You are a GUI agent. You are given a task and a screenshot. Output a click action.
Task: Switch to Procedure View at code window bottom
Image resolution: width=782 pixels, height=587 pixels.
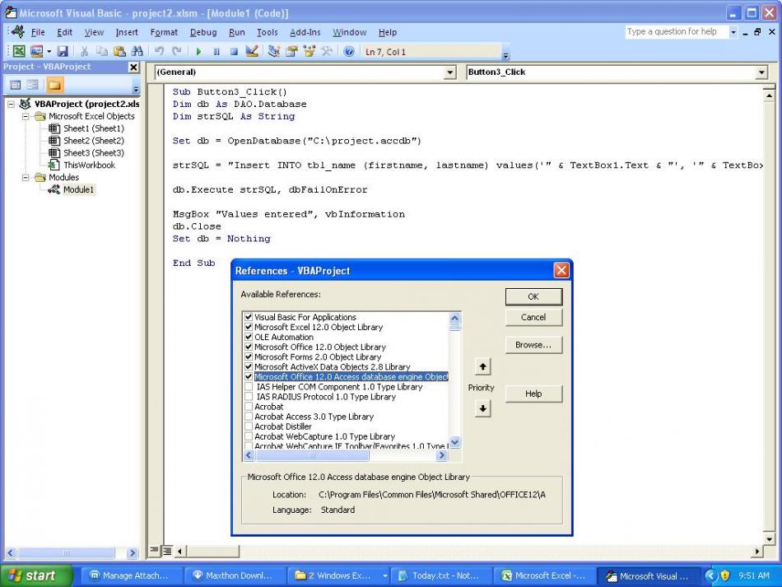point(155,550)
